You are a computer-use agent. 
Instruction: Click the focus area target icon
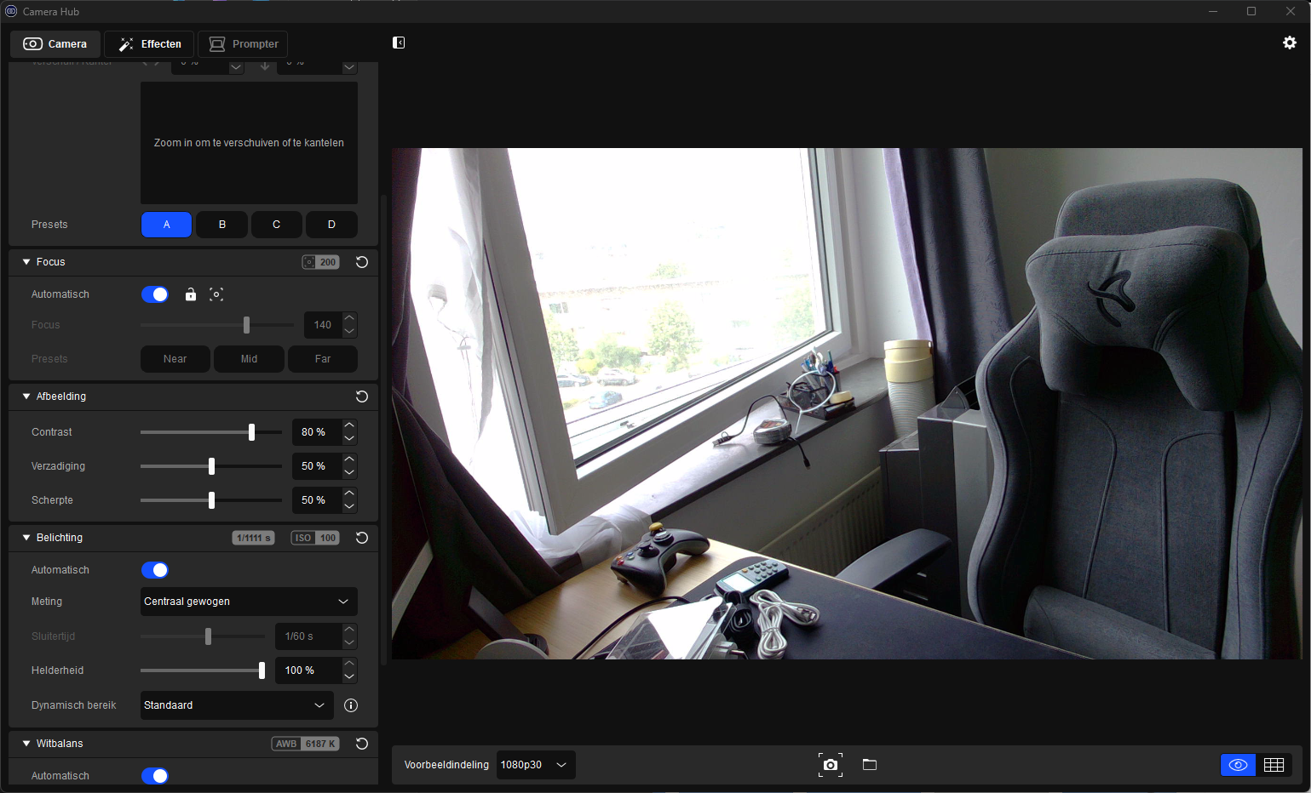point(216,294)
